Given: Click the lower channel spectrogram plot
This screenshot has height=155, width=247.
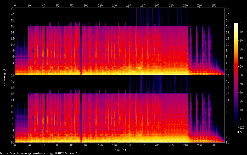Looking at the screenshot, I should point(120,109).
